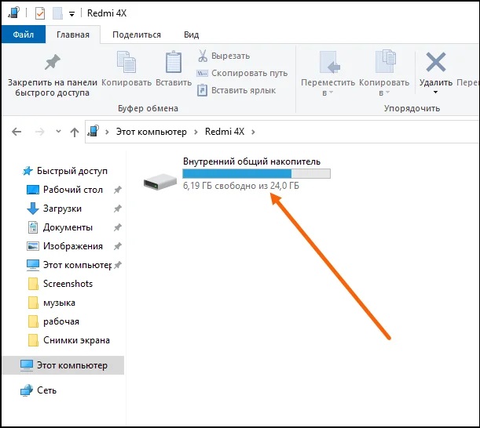Click the Documents page icon in the sidebar
480x428 pixels.
(x=33, y=227)
